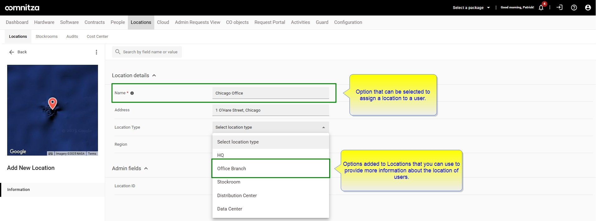Viewport: 596px width, 221px height.
Task: Choose HQ from location types
Action: [271, 155]
